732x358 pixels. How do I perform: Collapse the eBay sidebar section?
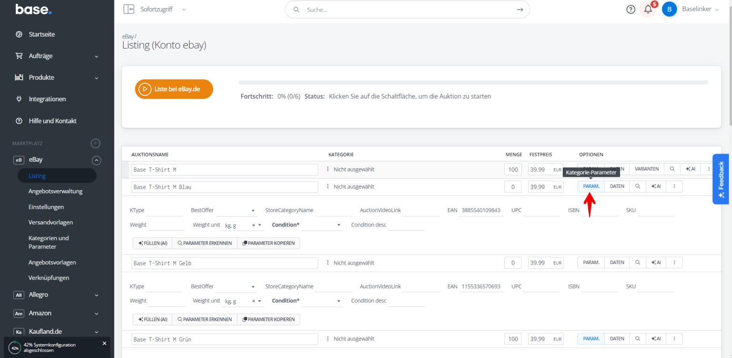tap(96, 160)
